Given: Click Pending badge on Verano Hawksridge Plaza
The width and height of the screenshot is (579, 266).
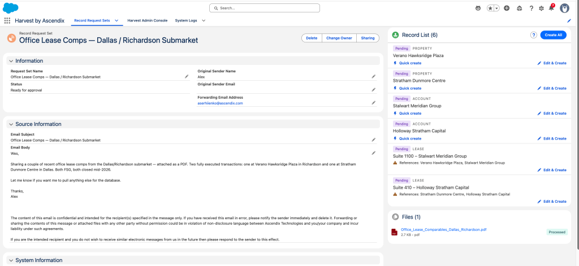Looking at the screenshot, I should (402, 49).
